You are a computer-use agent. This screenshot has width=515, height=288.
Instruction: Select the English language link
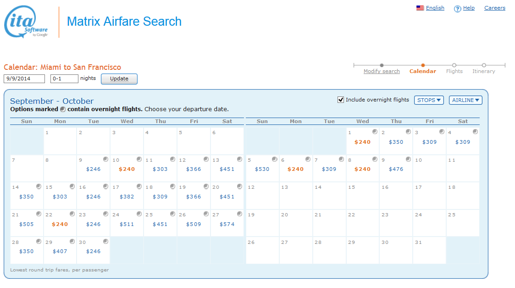pos(435,8)
